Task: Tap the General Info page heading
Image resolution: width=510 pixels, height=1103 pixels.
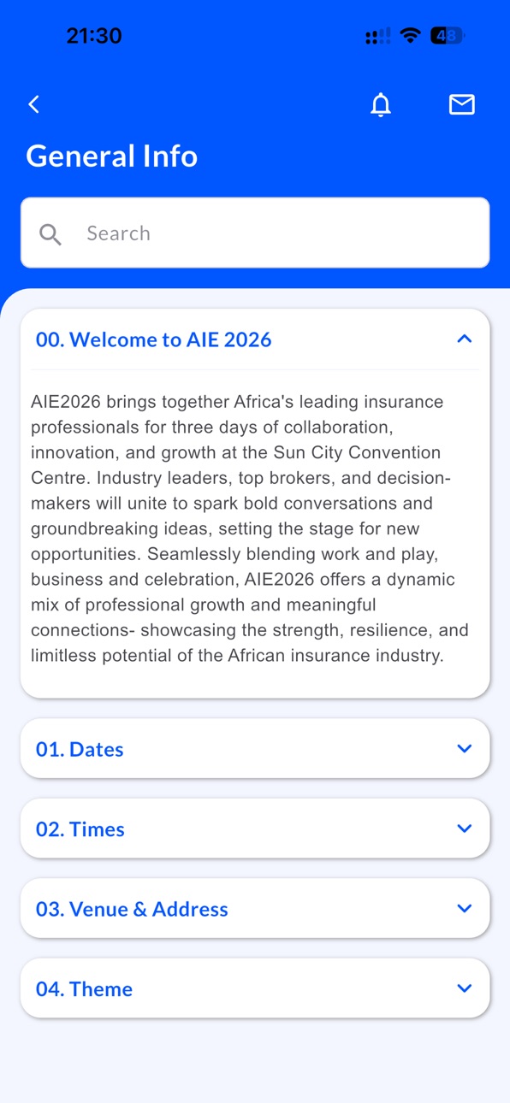Action: pos(112,156)
